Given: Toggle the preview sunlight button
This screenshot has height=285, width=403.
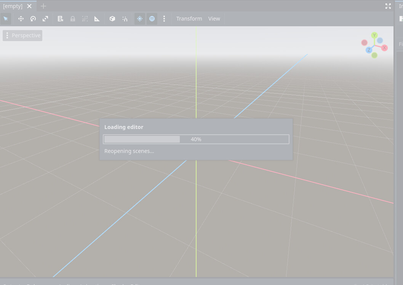Looking at the screenshot, I should click(140, 19).
